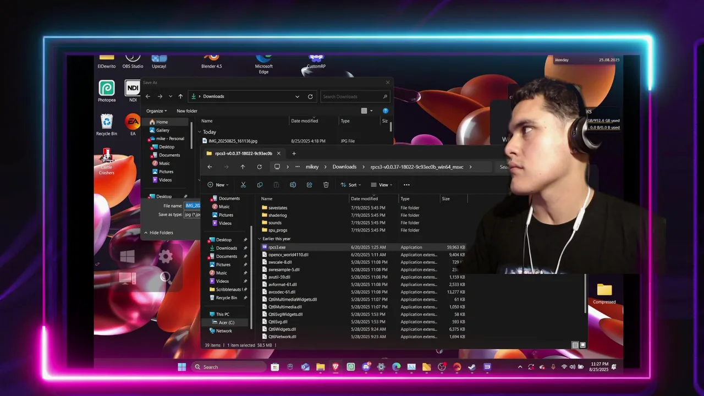Open pinned Scribblenauts folder in navigation pane
The image size is (704, 396).
coord(228,289)
